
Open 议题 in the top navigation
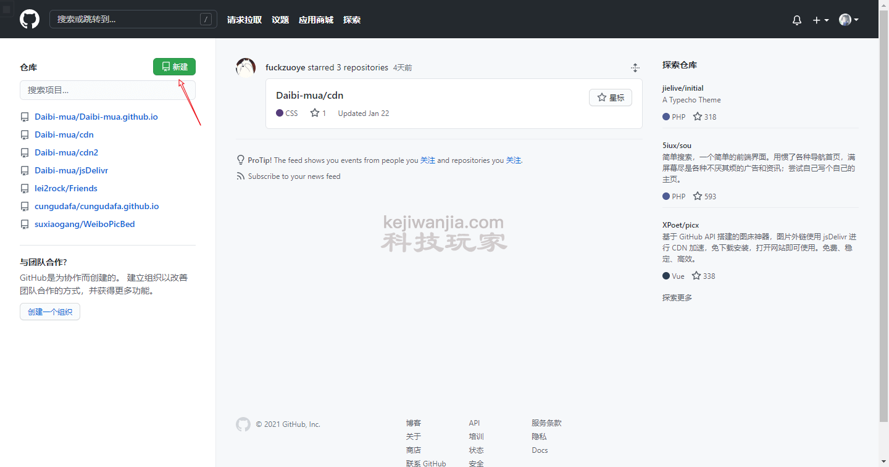click(x=280, y=20)
